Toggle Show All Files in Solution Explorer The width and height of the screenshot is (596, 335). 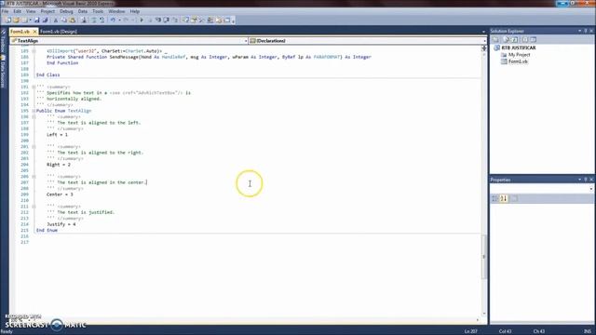(x=505, y=39)
